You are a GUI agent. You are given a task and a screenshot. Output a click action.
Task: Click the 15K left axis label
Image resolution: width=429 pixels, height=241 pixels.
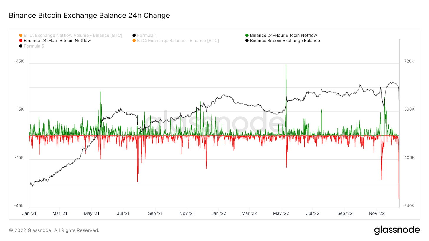(x=20, y=109)
